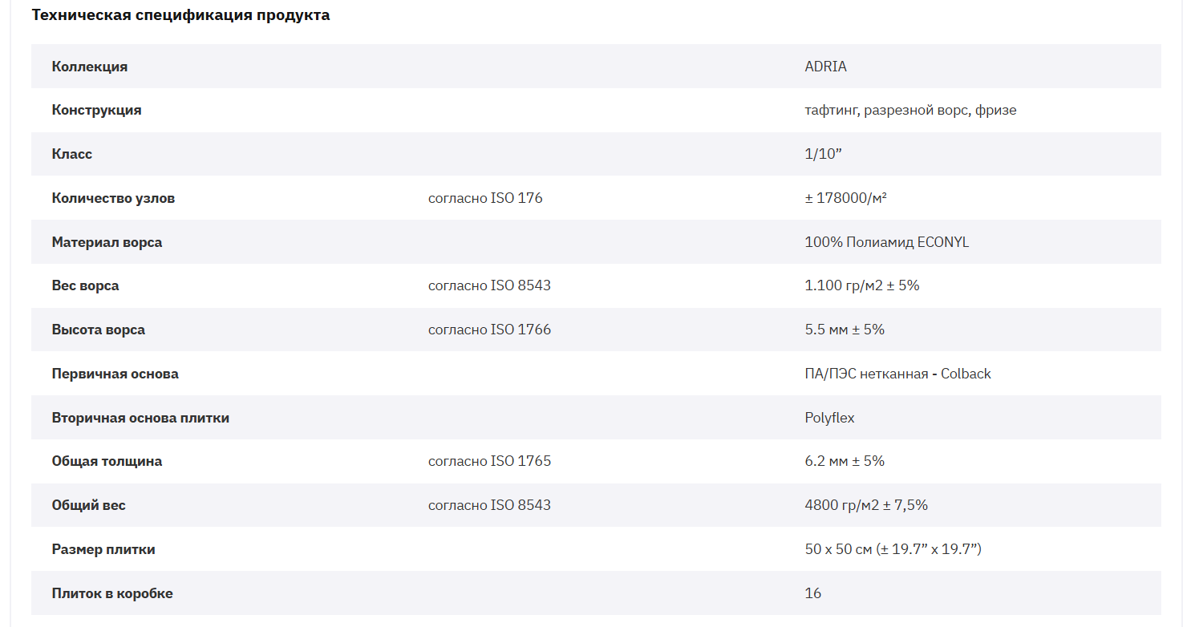Click the class value 1/10”

[x=823, y=154]
